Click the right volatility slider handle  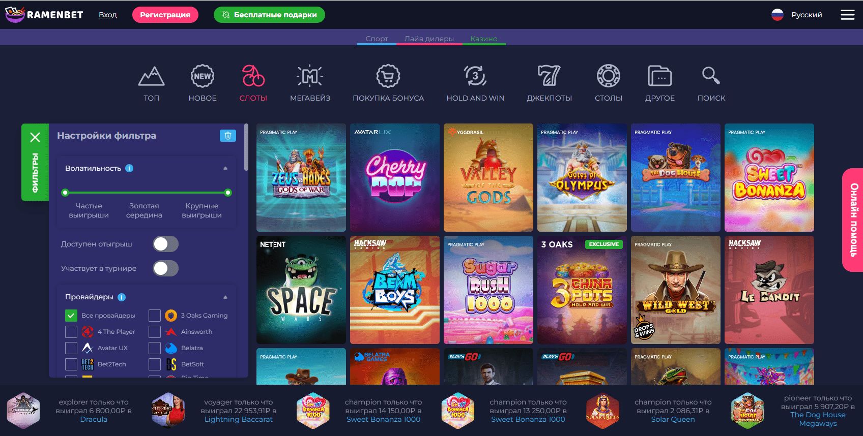228,193
